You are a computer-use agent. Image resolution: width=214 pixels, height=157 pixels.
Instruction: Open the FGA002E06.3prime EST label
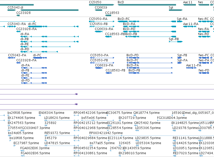click(35, 148)
